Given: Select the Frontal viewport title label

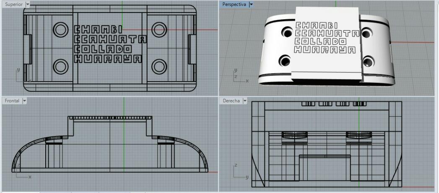Looking at the screenshot, I should click(12, 101).
